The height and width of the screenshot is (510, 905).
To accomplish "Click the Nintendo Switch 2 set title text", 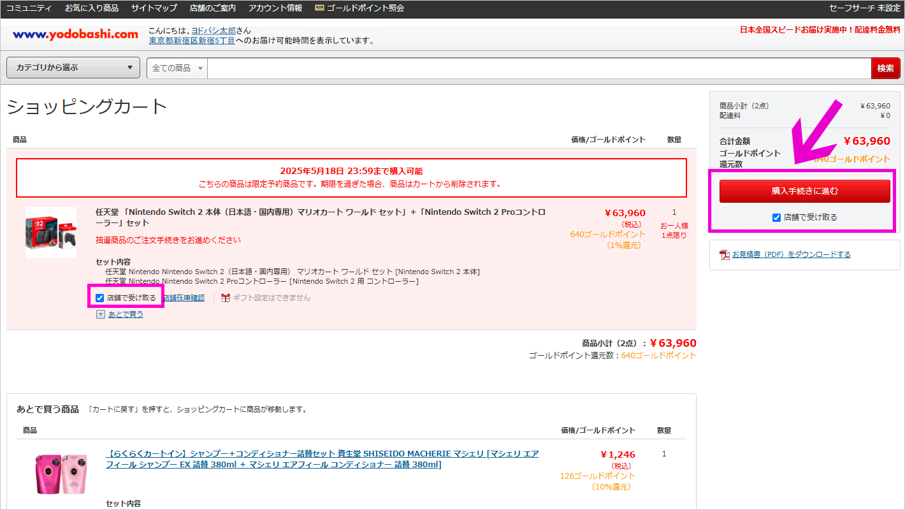I will click(321, 217).
